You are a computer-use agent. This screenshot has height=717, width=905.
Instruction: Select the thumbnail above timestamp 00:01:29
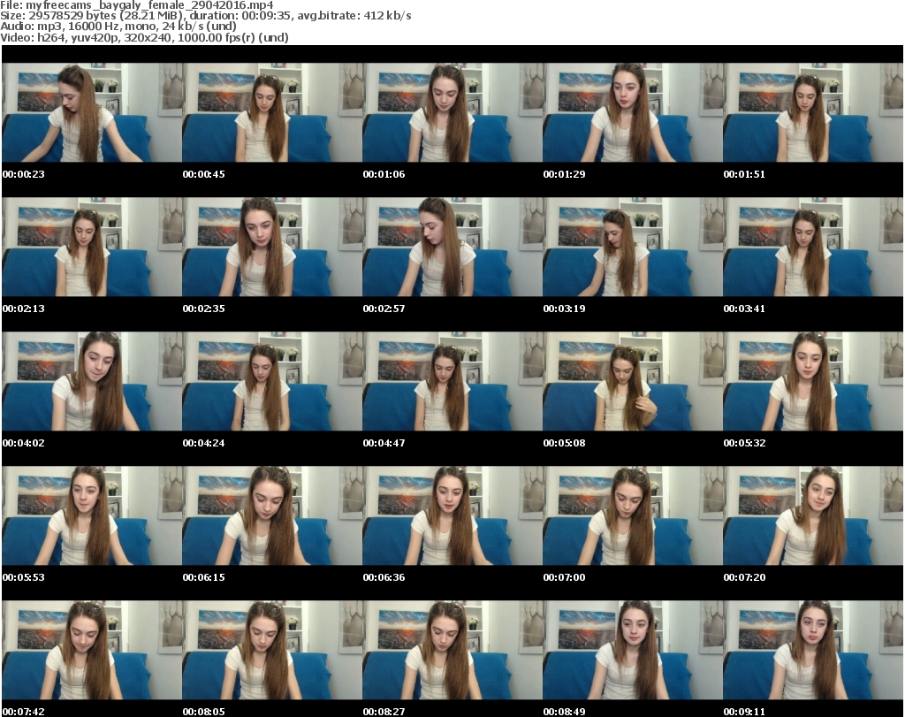tap(633, 112)
